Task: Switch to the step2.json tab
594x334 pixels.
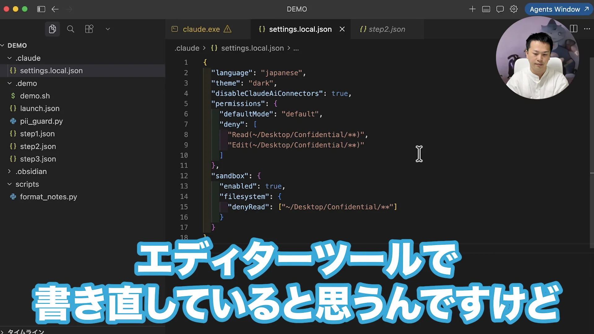Action: (387, 29)
